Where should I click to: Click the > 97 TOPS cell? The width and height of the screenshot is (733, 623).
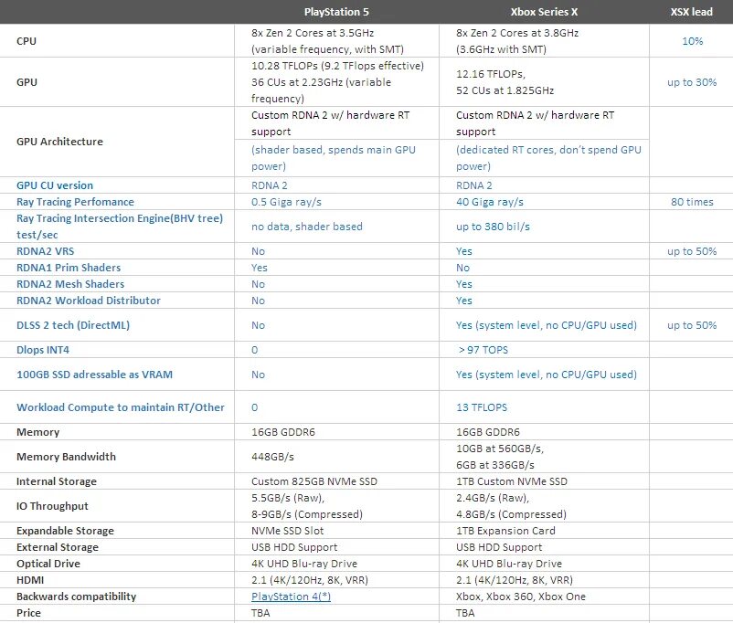coord(483,350)
